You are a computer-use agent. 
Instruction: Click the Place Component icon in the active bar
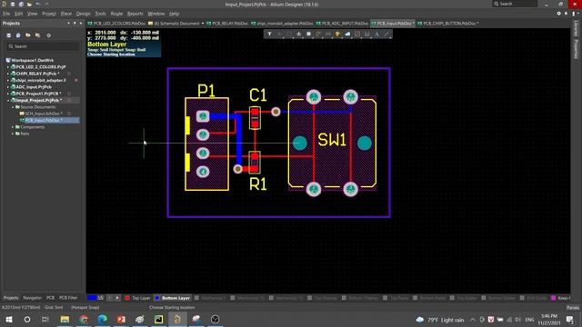[x=299, y=35]
